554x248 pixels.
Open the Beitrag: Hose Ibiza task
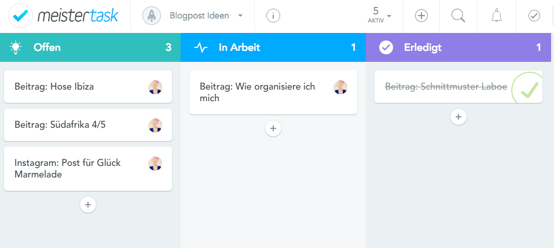click(x=88, y=87)
